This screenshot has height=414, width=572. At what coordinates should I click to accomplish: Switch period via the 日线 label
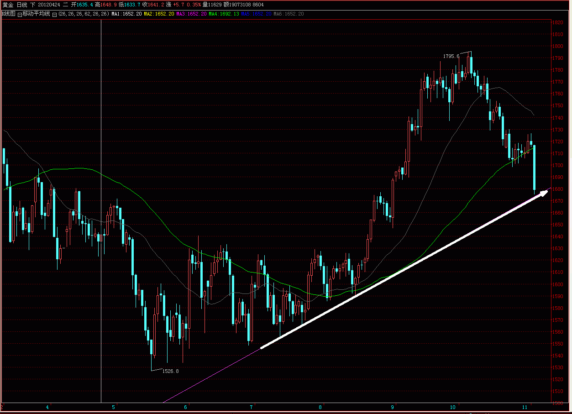point(21,4)
